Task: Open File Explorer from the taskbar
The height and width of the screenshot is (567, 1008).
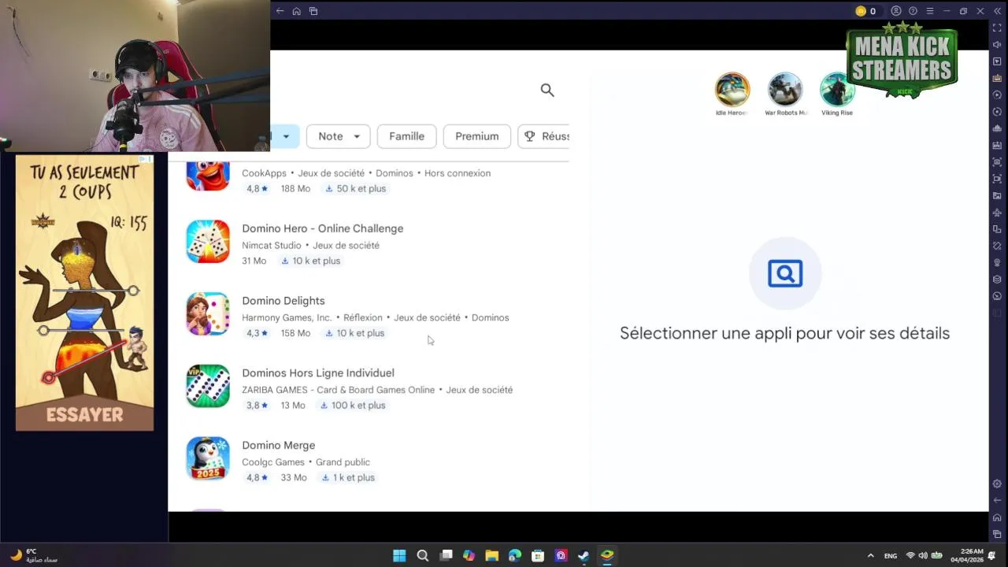Action: click(x=491, y=555)
